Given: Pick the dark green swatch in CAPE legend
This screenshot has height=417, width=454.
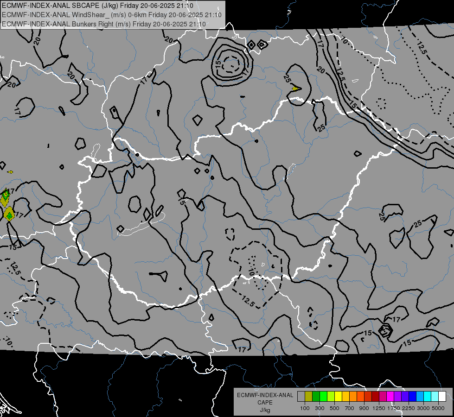Looking at the screenshot, I should [316, 397].
